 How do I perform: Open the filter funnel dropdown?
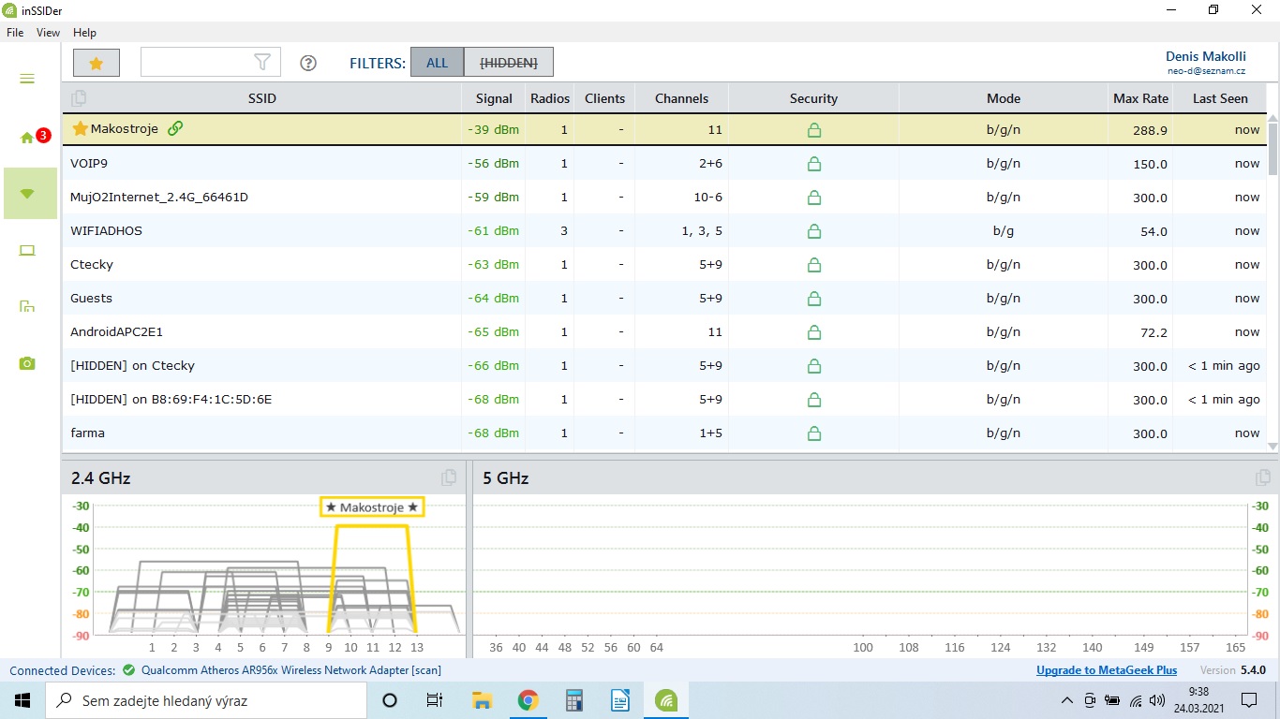click(262, 63)
